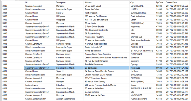Select the Address column header
This screenshot has height=101, width=191.
(107, 3)
